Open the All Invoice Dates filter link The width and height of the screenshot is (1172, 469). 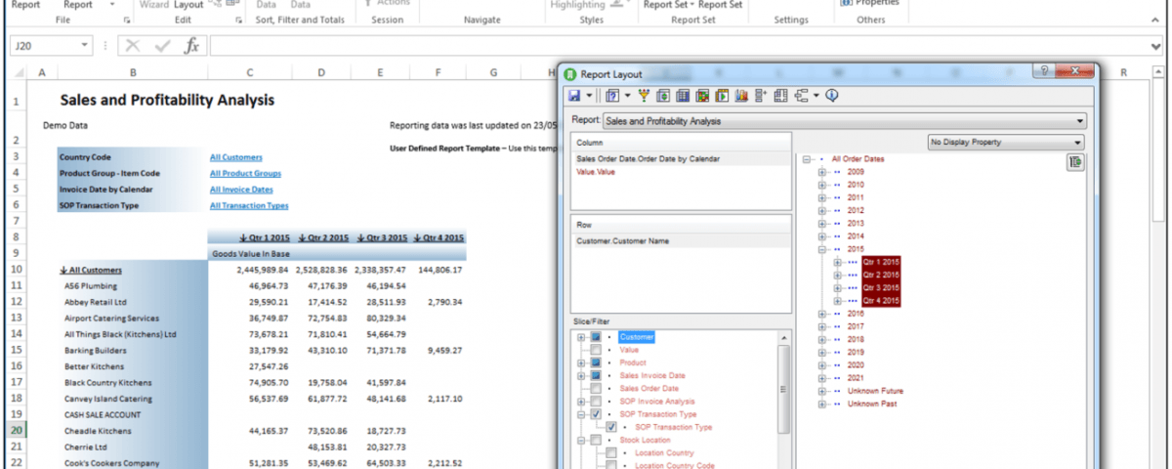241,190
